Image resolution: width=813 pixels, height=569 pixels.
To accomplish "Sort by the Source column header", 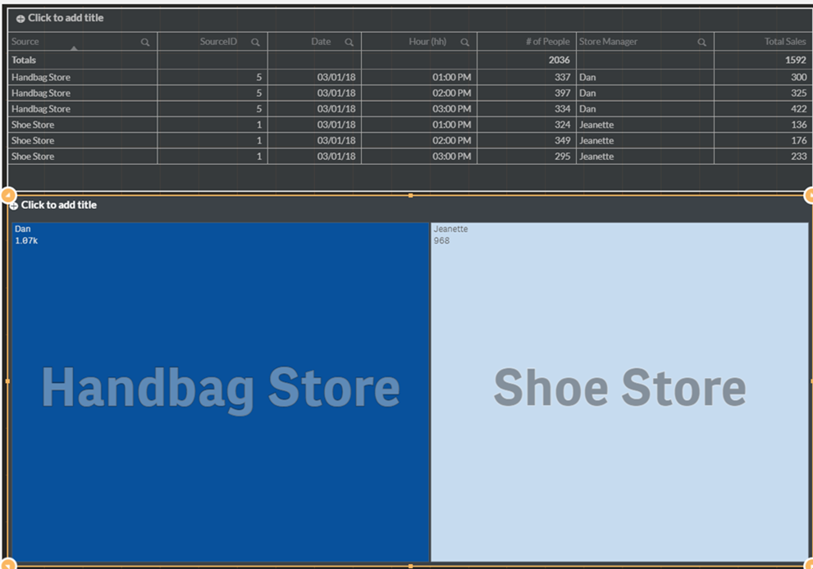I will point(25,42).
